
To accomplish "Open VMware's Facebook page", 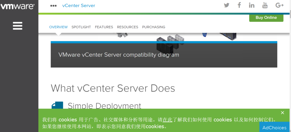I will click(x=239, y=5).
